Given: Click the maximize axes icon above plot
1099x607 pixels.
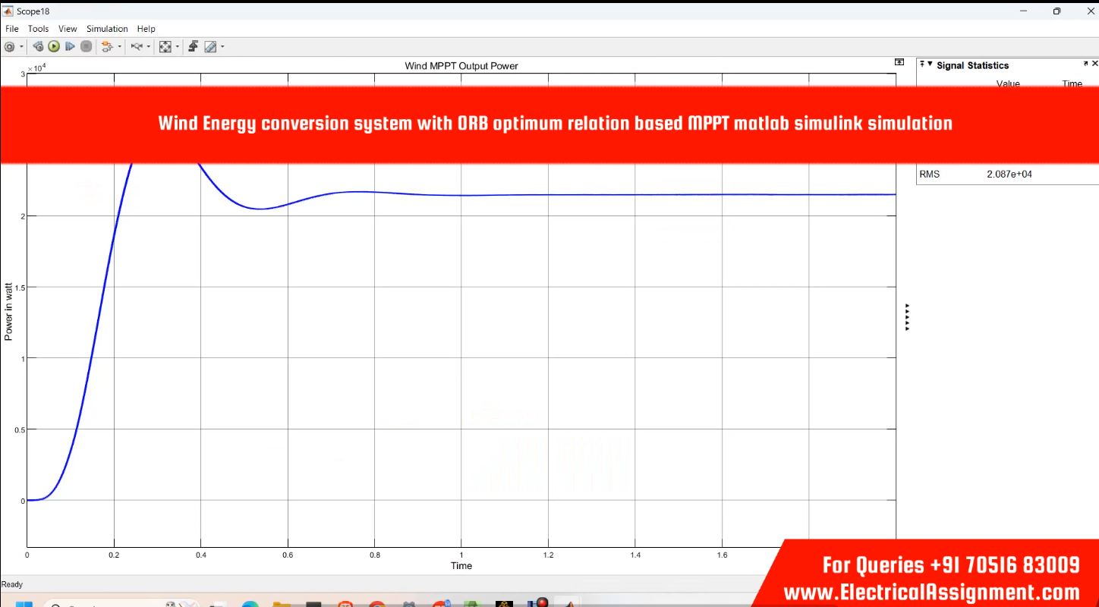Looking at the screenshot, I should pos(899,62).
